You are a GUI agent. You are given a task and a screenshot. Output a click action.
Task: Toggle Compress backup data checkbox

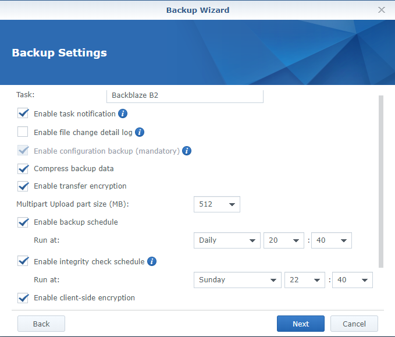pyautogui.click(x=23, y=169)
